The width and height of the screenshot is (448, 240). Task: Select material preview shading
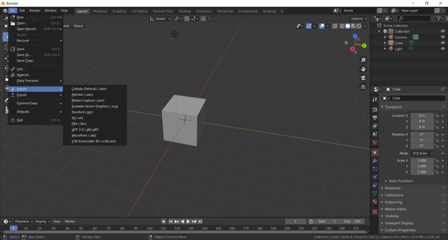coord(353,26)
